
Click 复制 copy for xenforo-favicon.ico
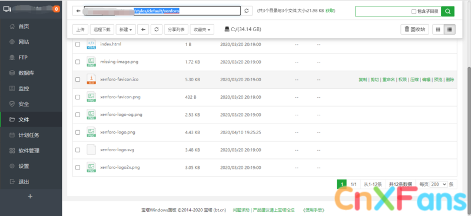point(363,79)
